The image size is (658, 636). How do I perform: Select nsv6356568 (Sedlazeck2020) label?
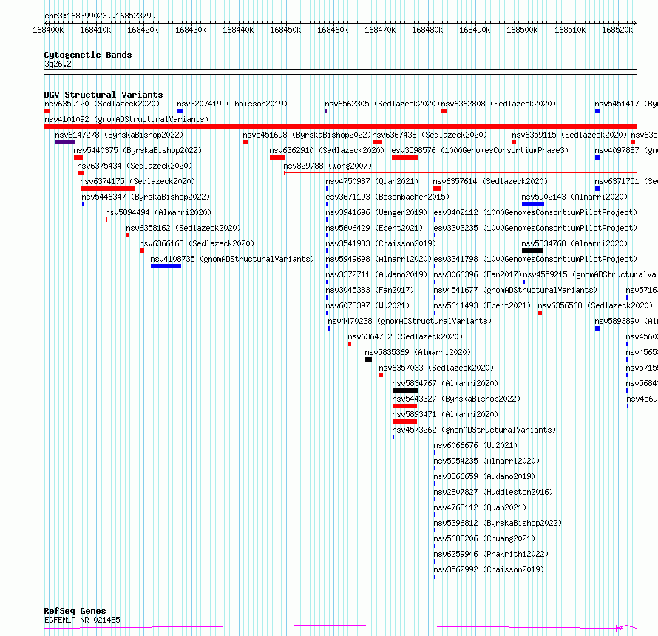tap(595, 305)
